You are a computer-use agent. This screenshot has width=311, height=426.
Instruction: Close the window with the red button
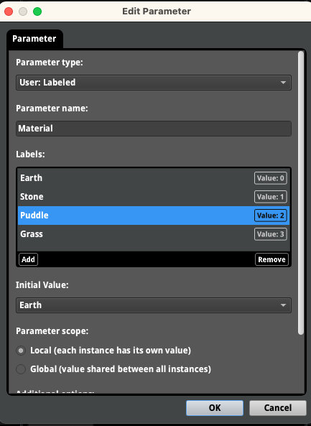(x=9, y=11)
